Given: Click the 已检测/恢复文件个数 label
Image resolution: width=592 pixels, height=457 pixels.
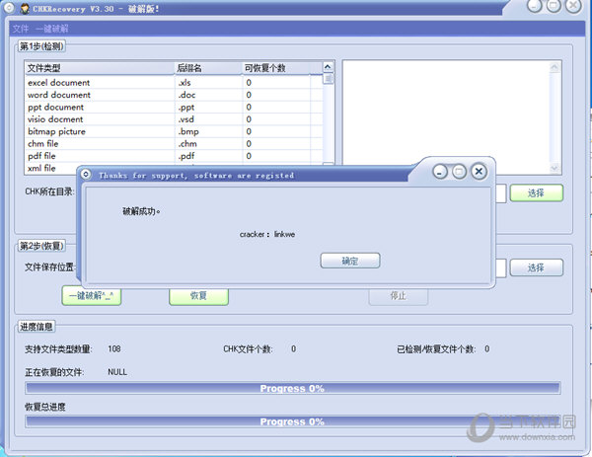Looking at the screenshot, I should point(436,349).
